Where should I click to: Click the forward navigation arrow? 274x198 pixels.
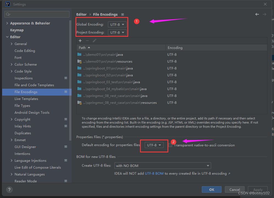point(264,14)
